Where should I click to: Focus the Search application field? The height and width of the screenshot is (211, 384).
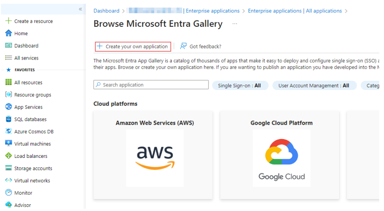(x=151, y=85)
